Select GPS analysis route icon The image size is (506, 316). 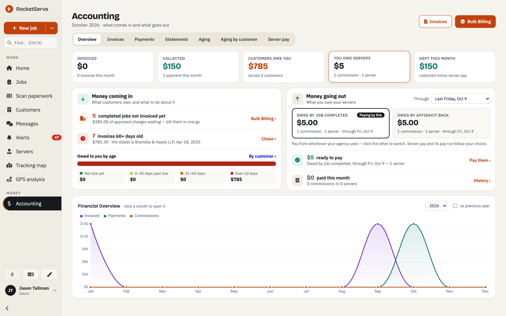pos(9,179)
